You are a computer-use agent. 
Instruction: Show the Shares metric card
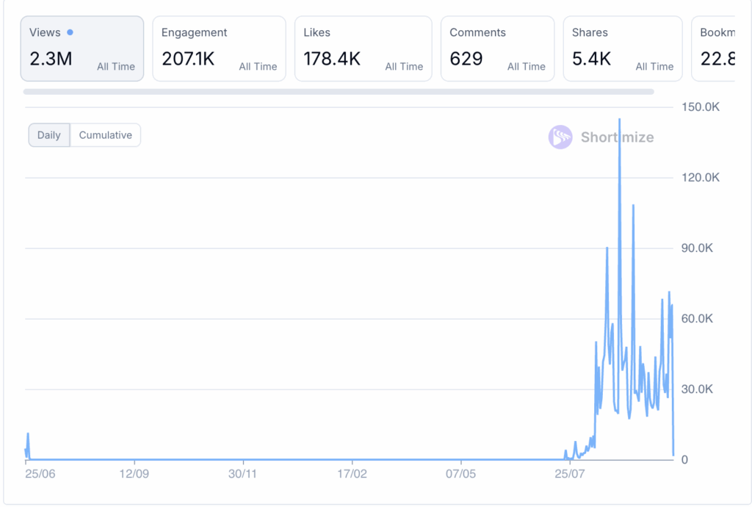pyautogui.click(x=623, y=48)
